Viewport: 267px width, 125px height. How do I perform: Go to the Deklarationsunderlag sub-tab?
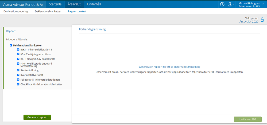[x=16, y=11]
